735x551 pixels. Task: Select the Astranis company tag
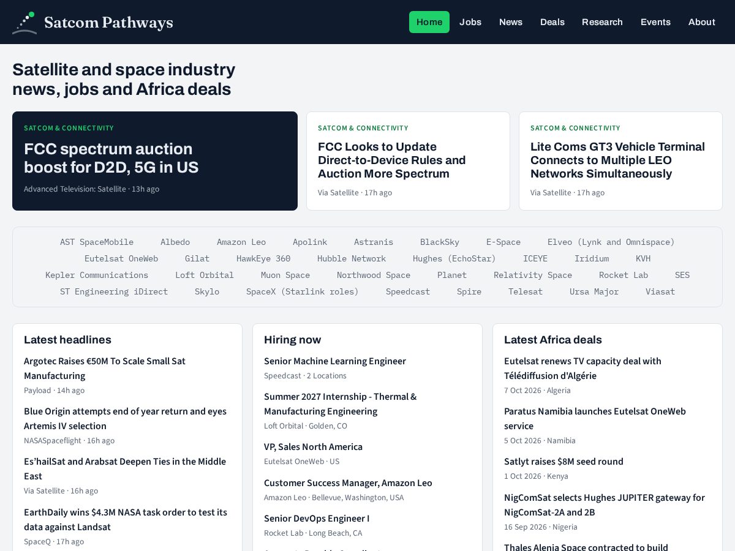tap(374, 242)
